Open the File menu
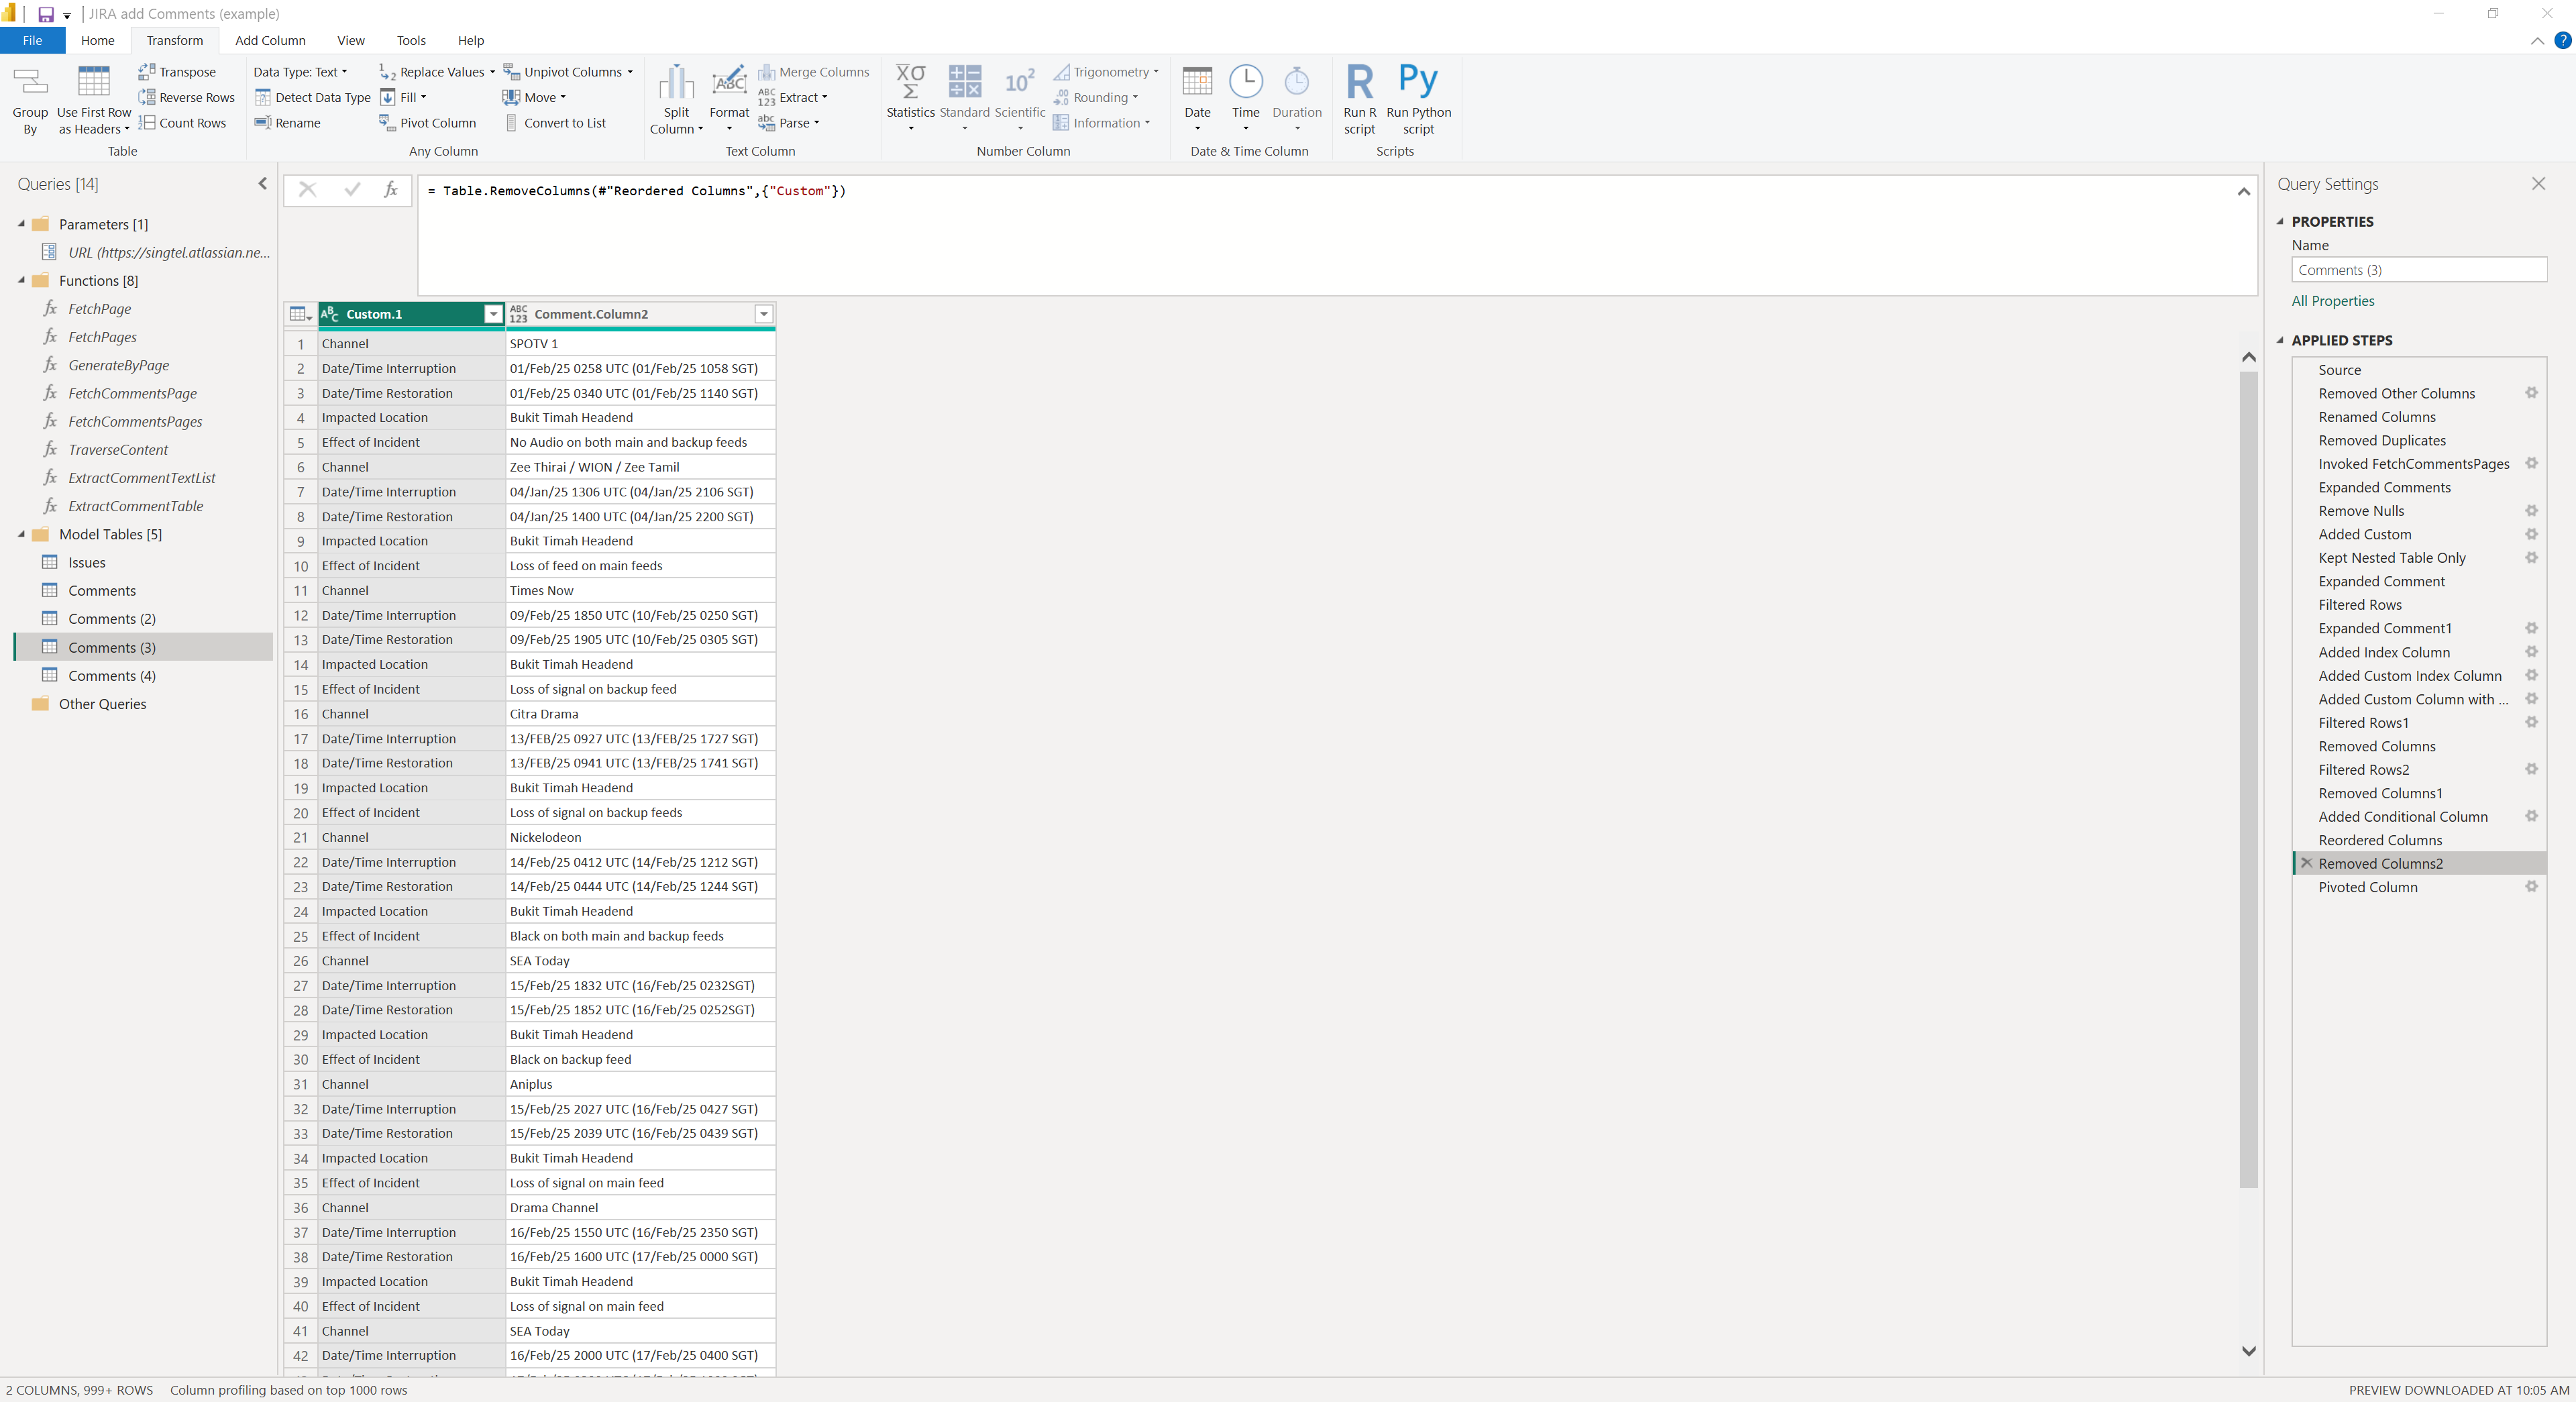The height and width of the screenshot is (1402, 2576). pyautogui.click(x=32, y=40)
